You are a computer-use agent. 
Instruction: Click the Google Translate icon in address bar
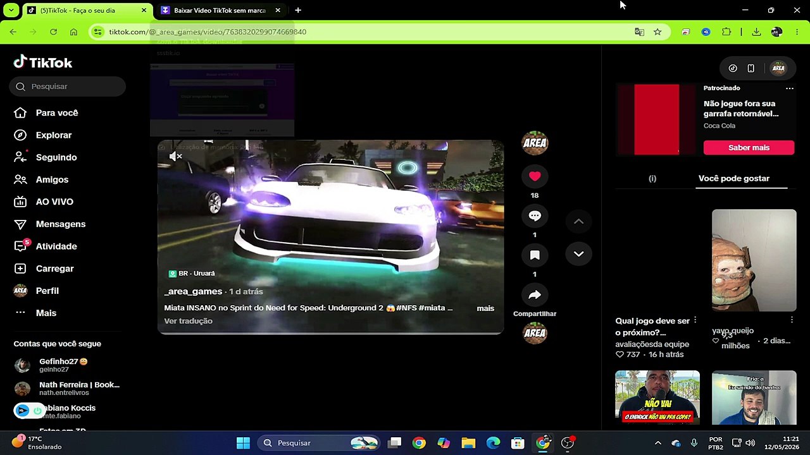[639, 32]
